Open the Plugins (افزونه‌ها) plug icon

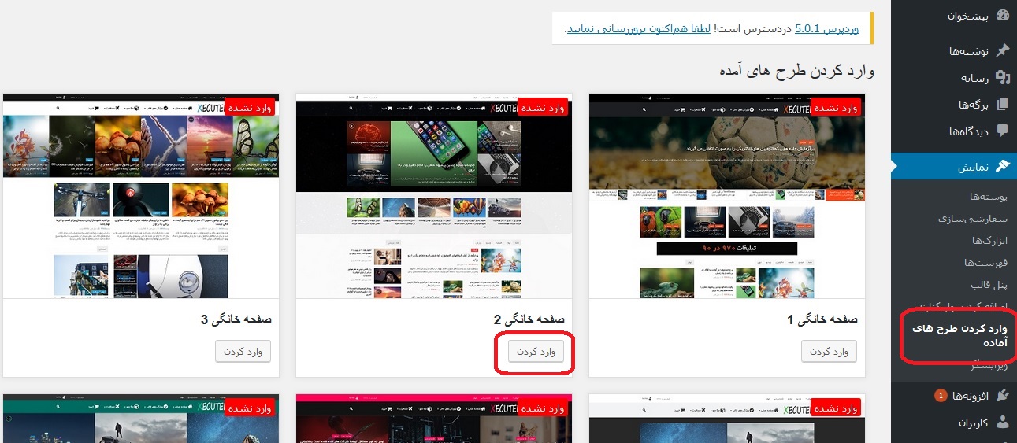(1002, 396)
